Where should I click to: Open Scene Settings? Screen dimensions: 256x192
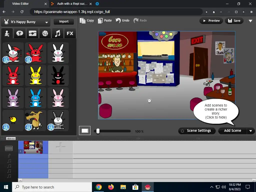197,131
